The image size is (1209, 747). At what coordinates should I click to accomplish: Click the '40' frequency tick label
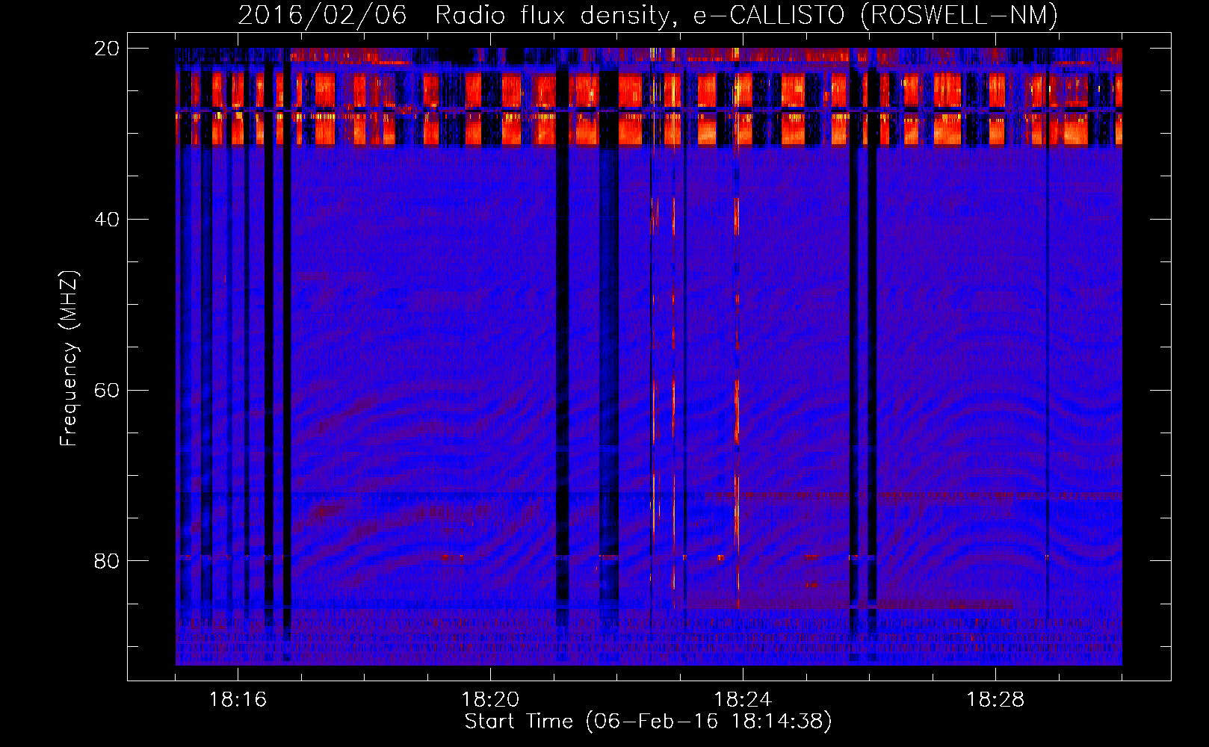[107, 220]
